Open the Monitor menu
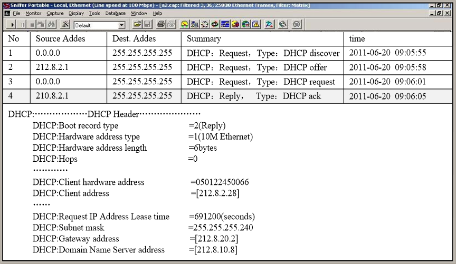Screen dimensions: 456x264 [x=33, y=13]
